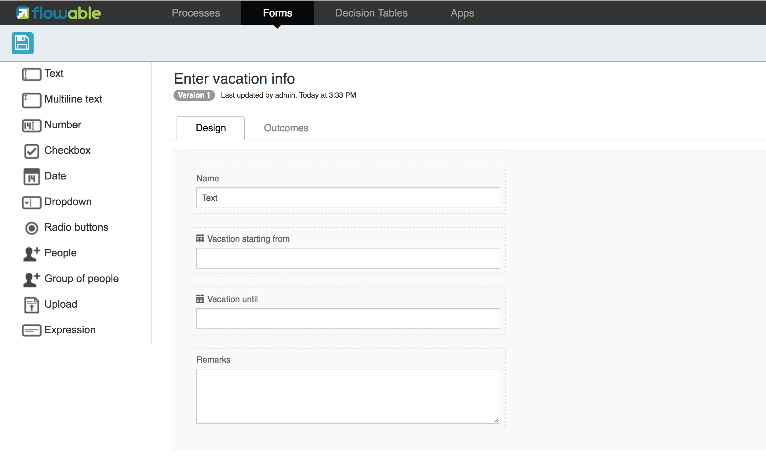
Task: Click the 'Expression' palette label
Action: [70, 330]
